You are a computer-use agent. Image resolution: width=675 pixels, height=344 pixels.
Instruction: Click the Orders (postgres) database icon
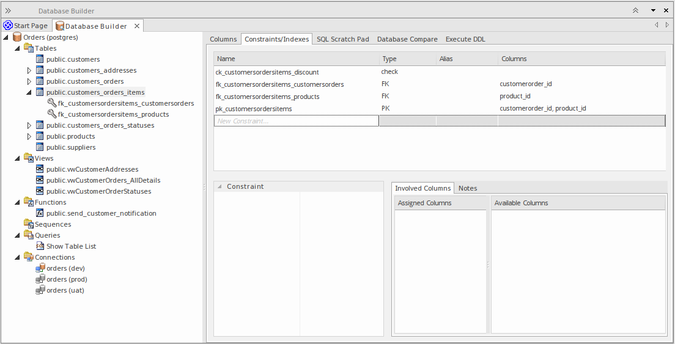tap(17, 37)
